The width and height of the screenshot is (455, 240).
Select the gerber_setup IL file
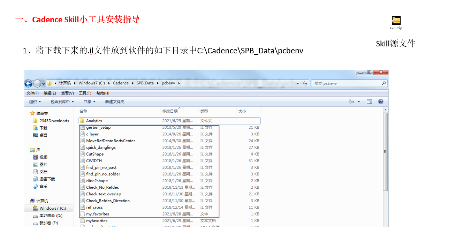coord(99,127)
